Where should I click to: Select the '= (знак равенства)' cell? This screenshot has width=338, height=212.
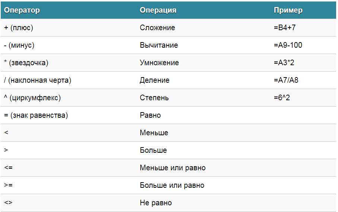36,115
